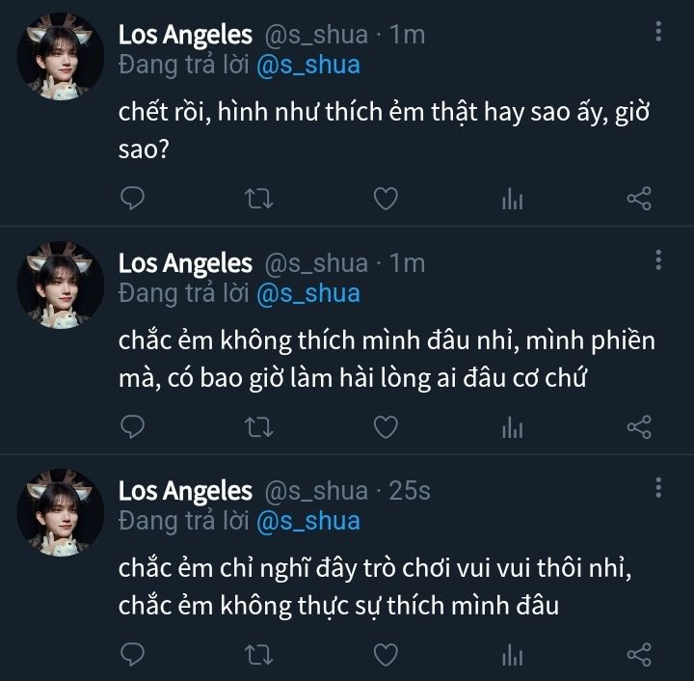Reply to the first tweet about "giờ sao?"

point(133,199)
